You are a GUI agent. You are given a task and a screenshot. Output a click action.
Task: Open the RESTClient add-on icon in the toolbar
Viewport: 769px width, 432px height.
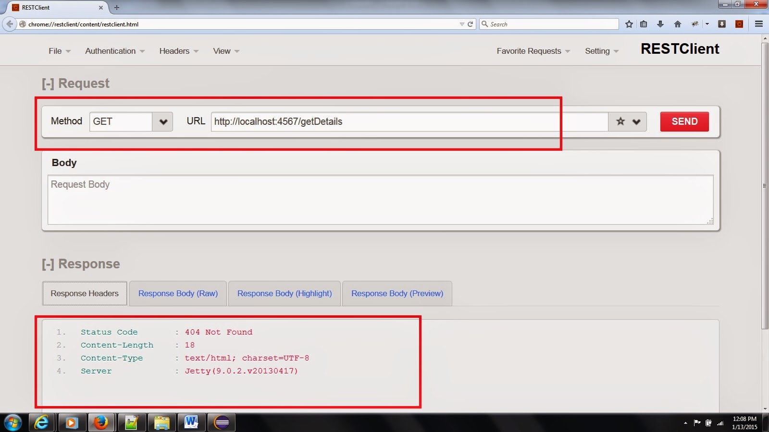(739, 24)
